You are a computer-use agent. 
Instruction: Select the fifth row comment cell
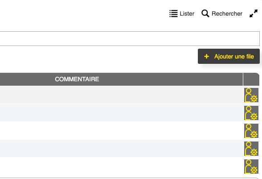(x=121, y=167)
